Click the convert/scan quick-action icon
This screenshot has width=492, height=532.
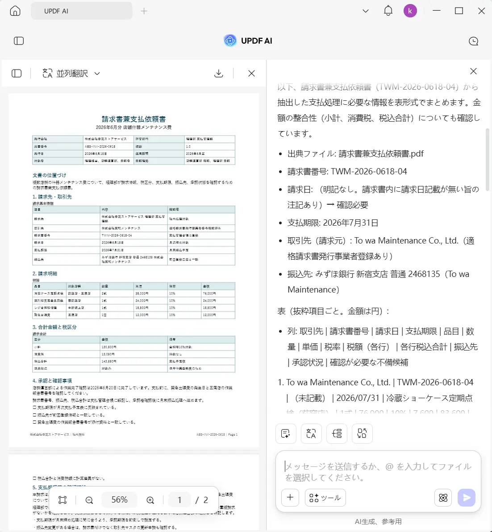tap(362, 433)
